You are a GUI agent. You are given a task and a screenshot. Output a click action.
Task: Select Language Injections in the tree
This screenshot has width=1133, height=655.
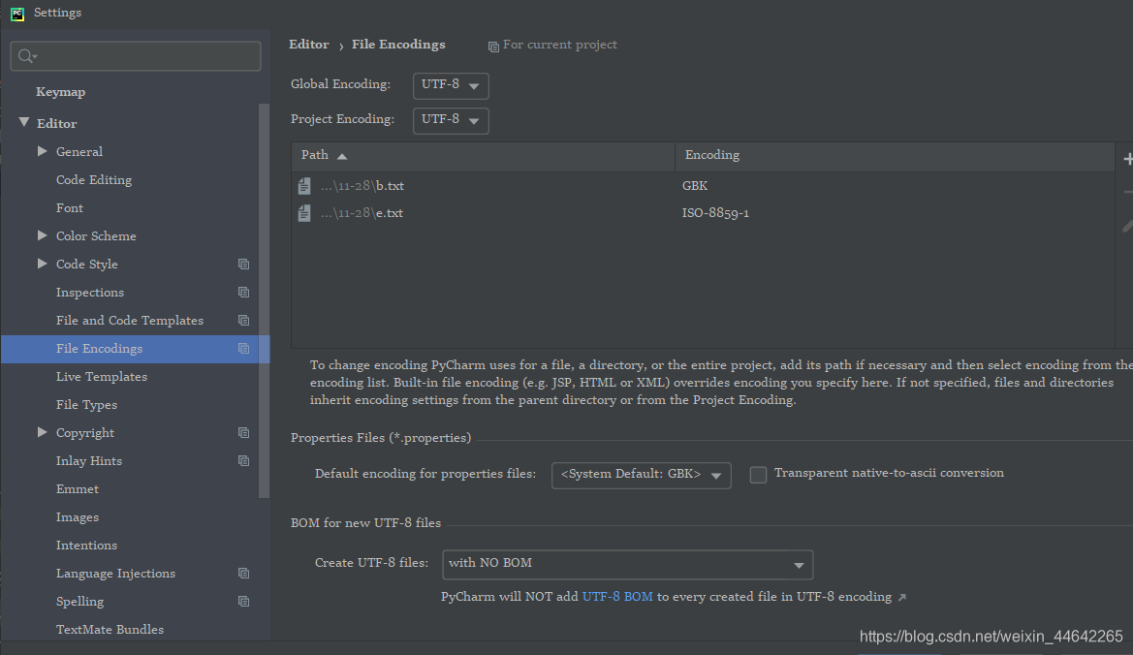[115, 574]
